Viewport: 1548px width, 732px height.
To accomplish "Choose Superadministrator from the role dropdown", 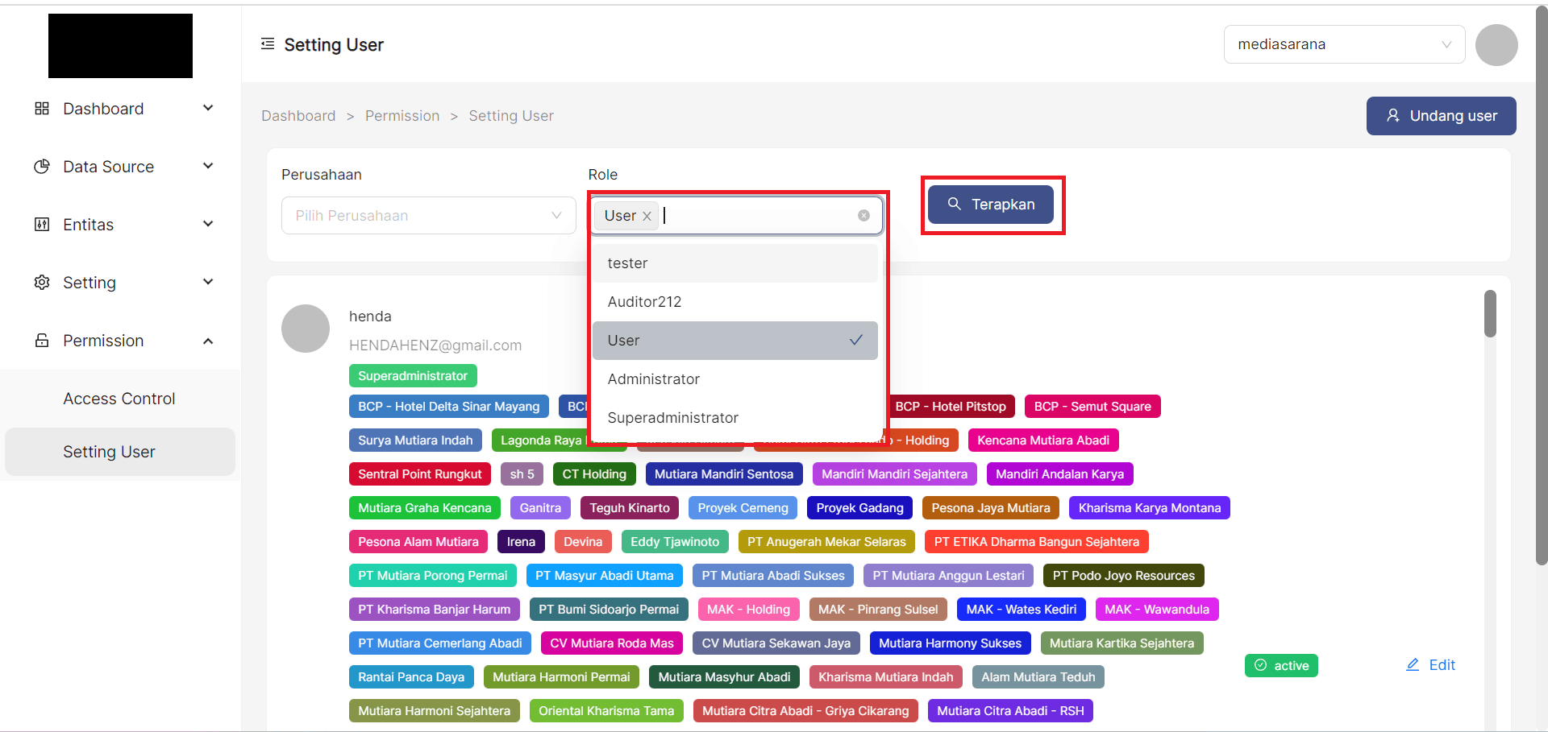I will (x=672, y=418).
